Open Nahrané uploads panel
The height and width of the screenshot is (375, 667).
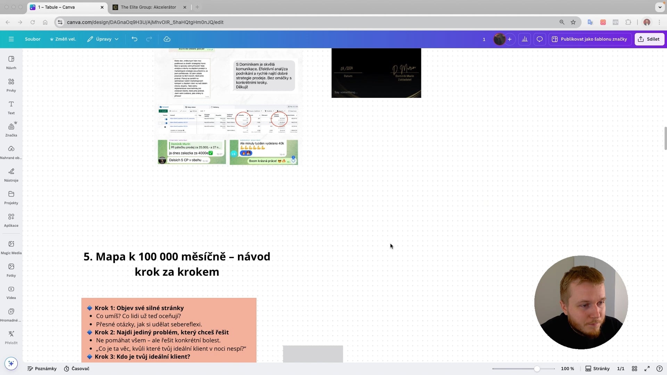[11, 152]
